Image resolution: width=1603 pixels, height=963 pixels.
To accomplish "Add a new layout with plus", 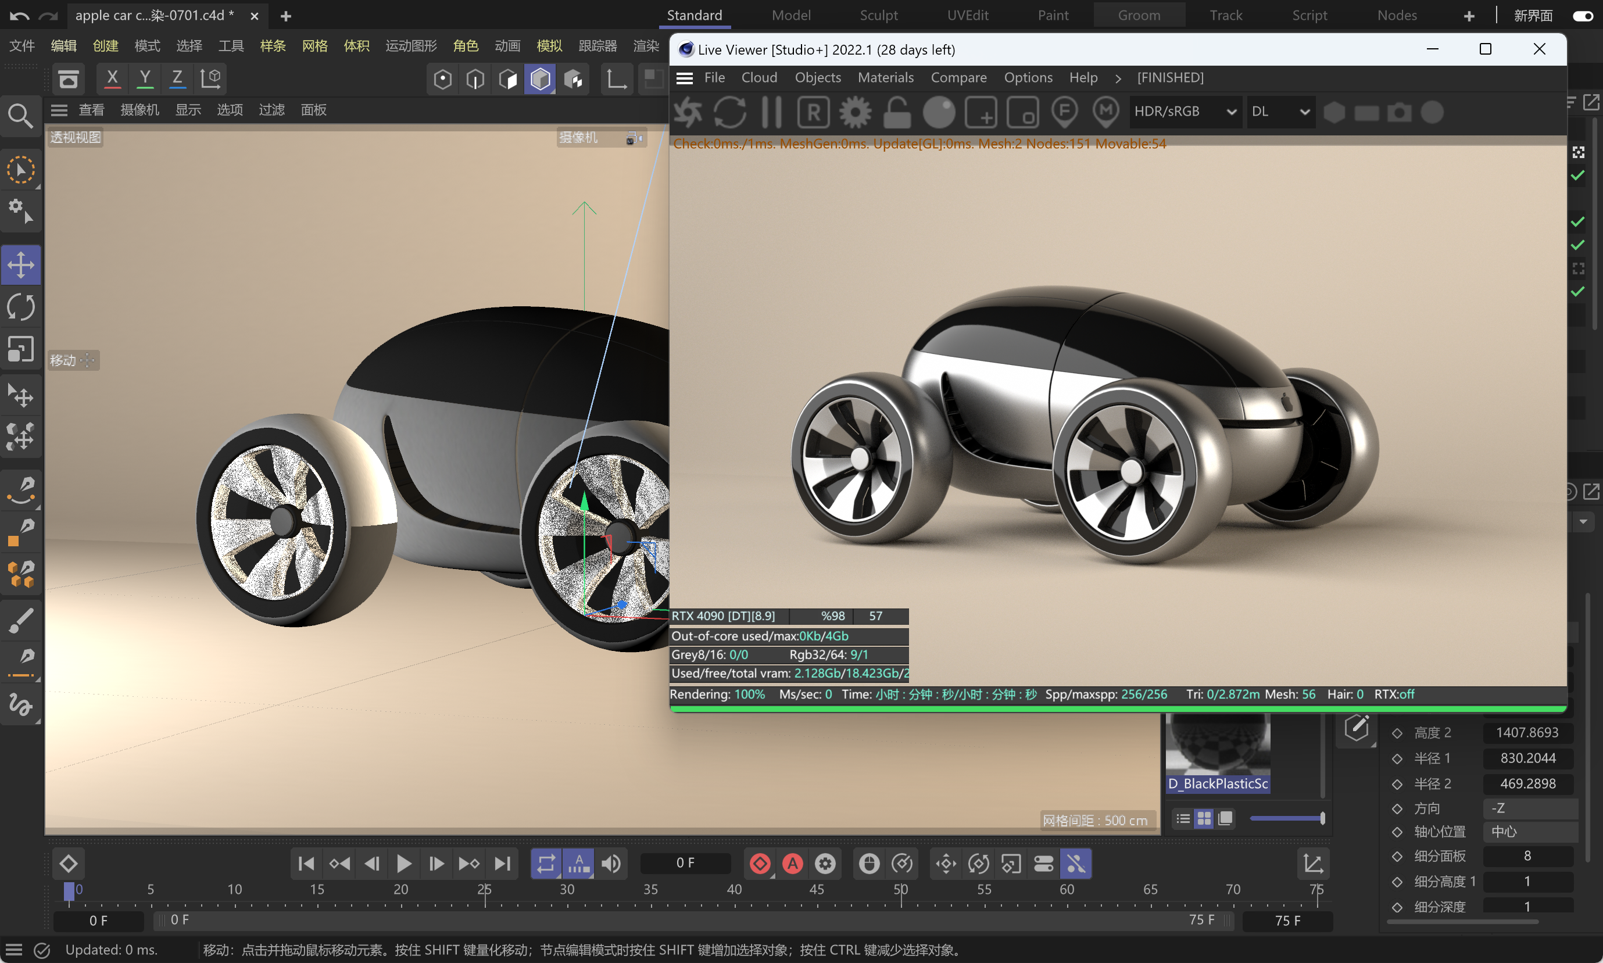I will [1469, 16].
